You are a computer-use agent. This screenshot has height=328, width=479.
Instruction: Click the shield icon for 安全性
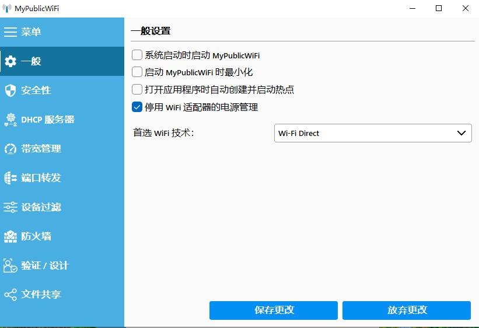point(11,90)
